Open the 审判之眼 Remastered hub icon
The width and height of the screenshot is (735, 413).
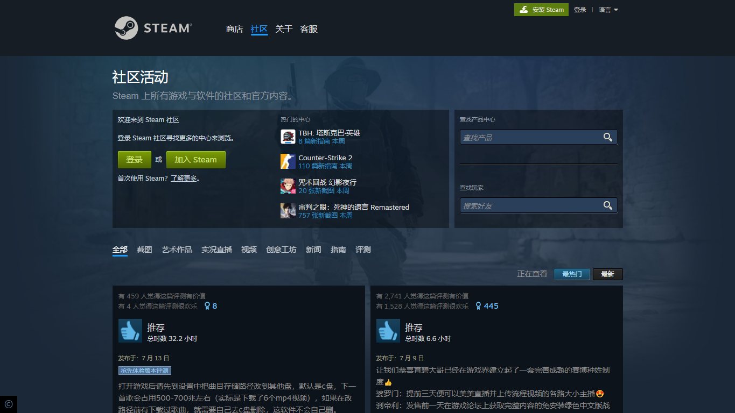[288, 211]
